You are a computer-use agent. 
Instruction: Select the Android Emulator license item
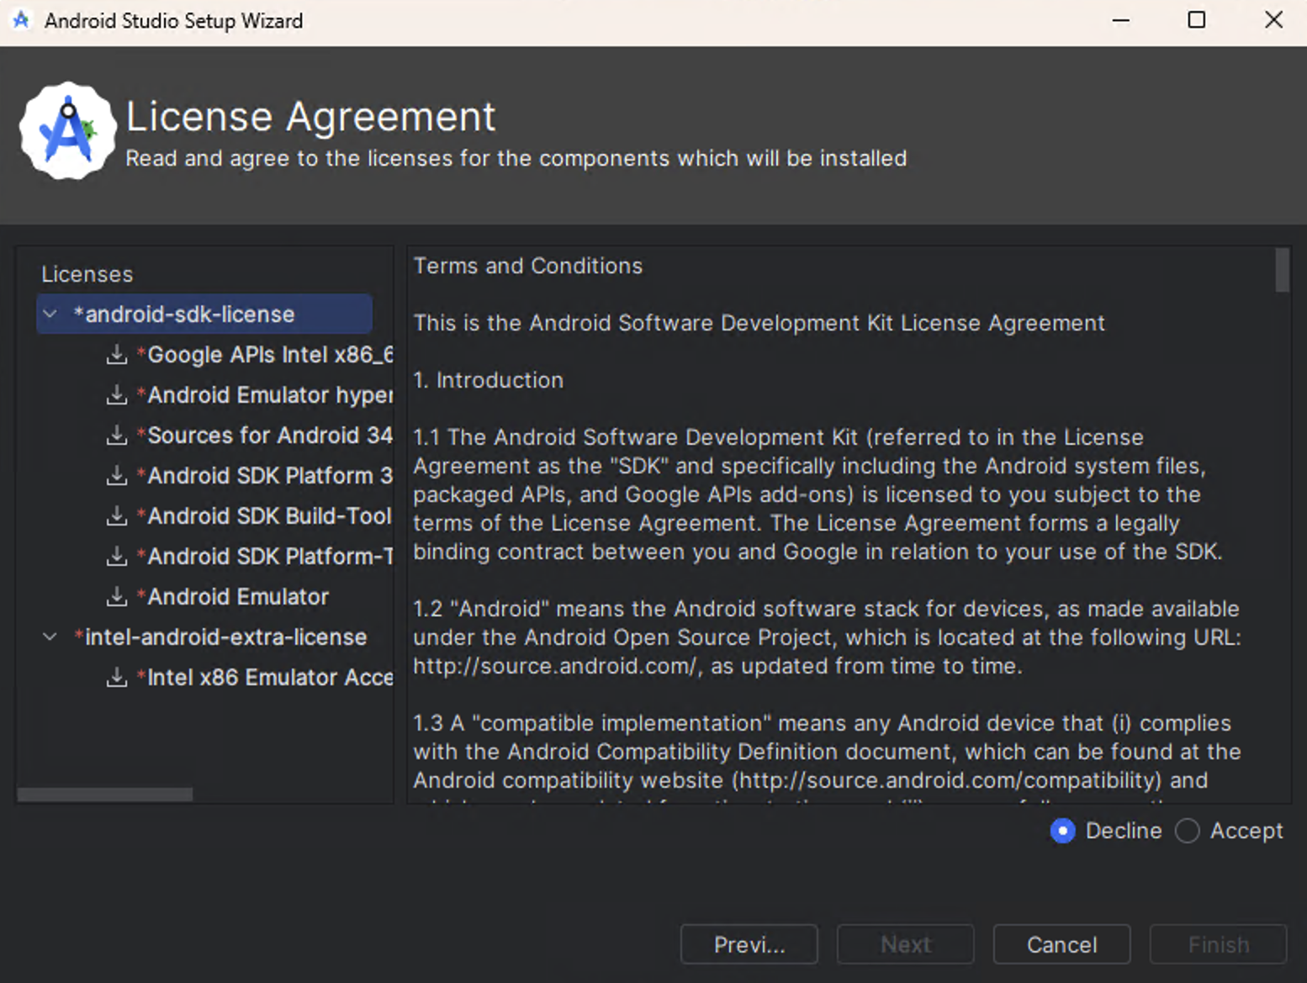coord(238,597)
